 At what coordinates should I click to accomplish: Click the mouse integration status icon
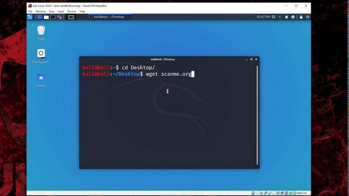coord(290,193)
